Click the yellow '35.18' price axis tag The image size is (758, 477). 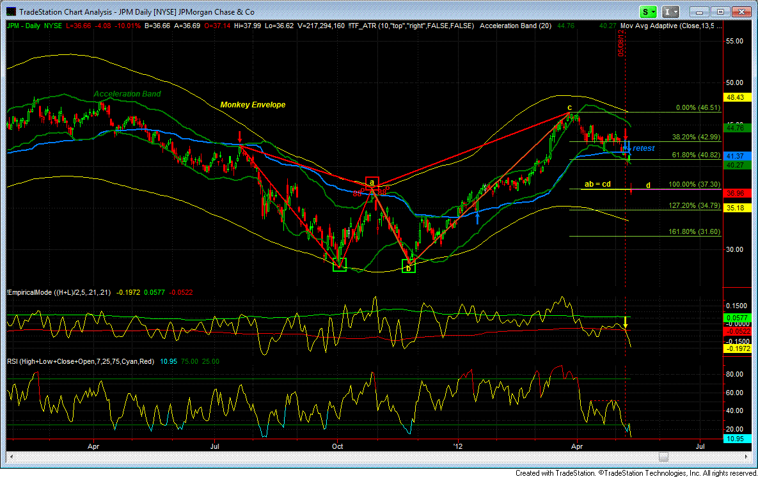click(737, 208)
